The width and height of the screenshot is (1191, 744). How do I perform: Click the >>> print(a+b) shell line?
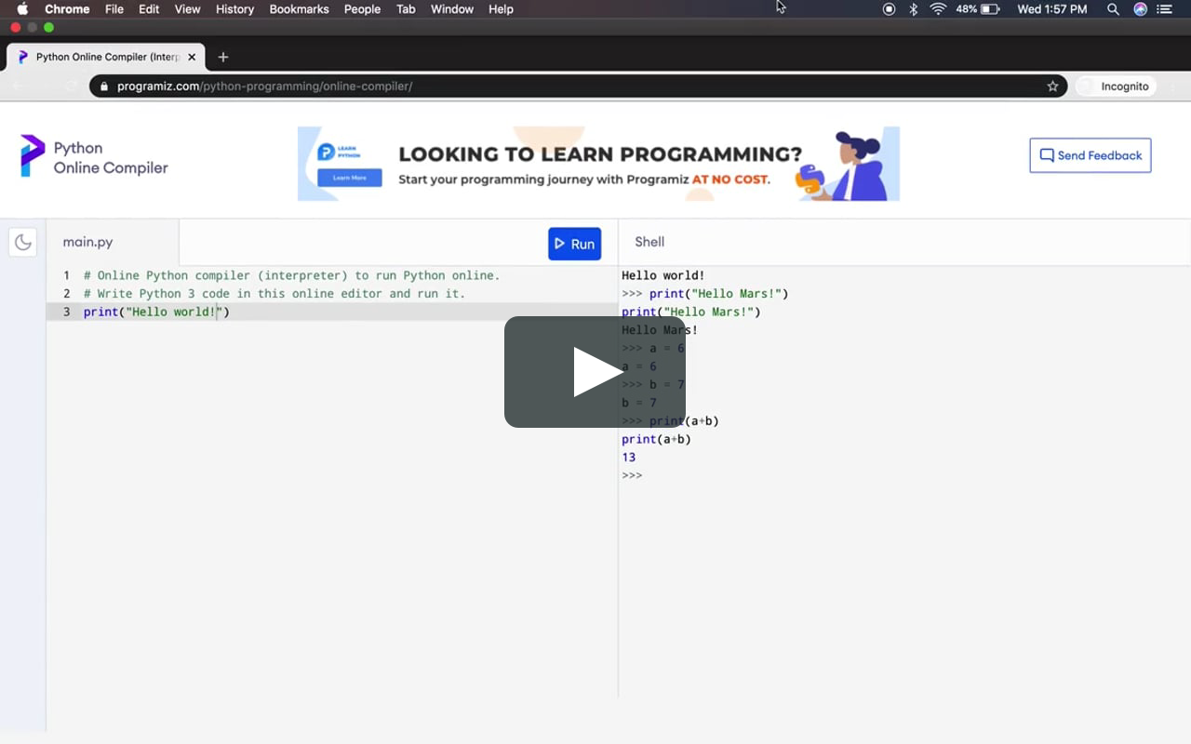pos(670,421)
